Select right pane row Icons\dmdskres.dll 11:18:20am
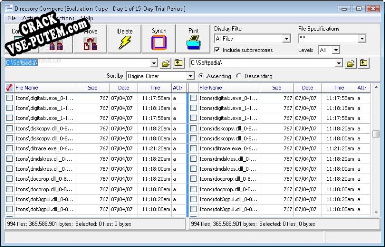 280,159
